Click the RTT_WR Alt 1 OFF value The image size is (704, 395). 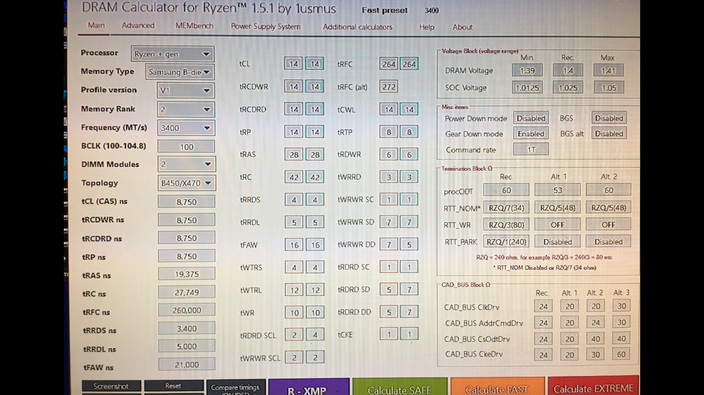[x=557, y=225]
